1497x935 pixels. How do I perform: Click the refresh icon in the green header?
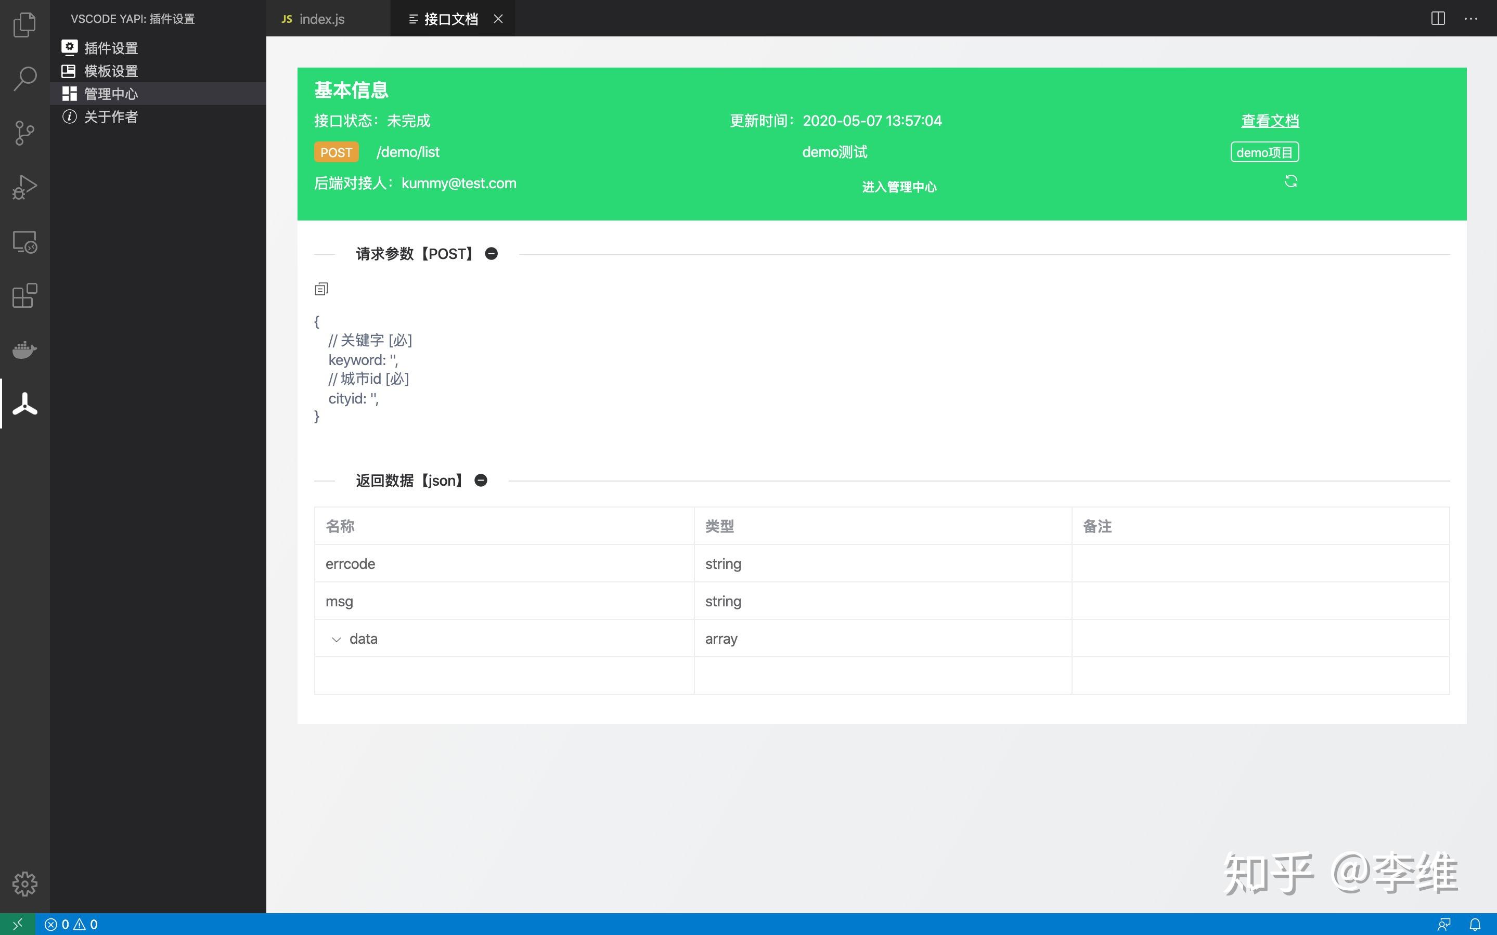[1291, 180]
